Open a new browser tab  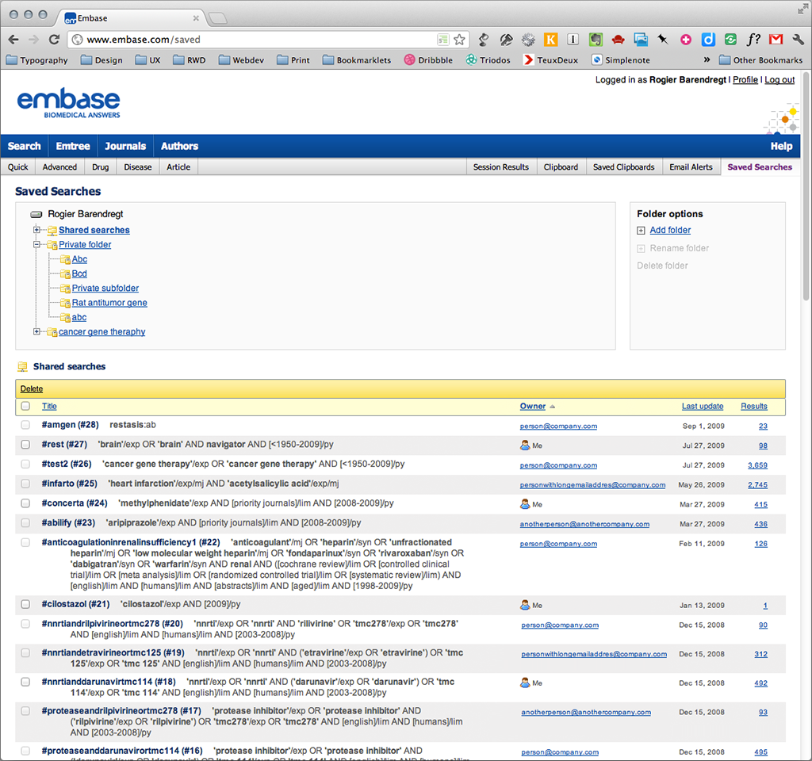217,18
